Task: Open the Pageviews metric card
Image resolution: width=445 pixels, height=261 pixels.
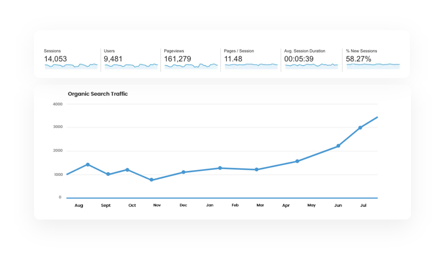Action: point(191,59)
